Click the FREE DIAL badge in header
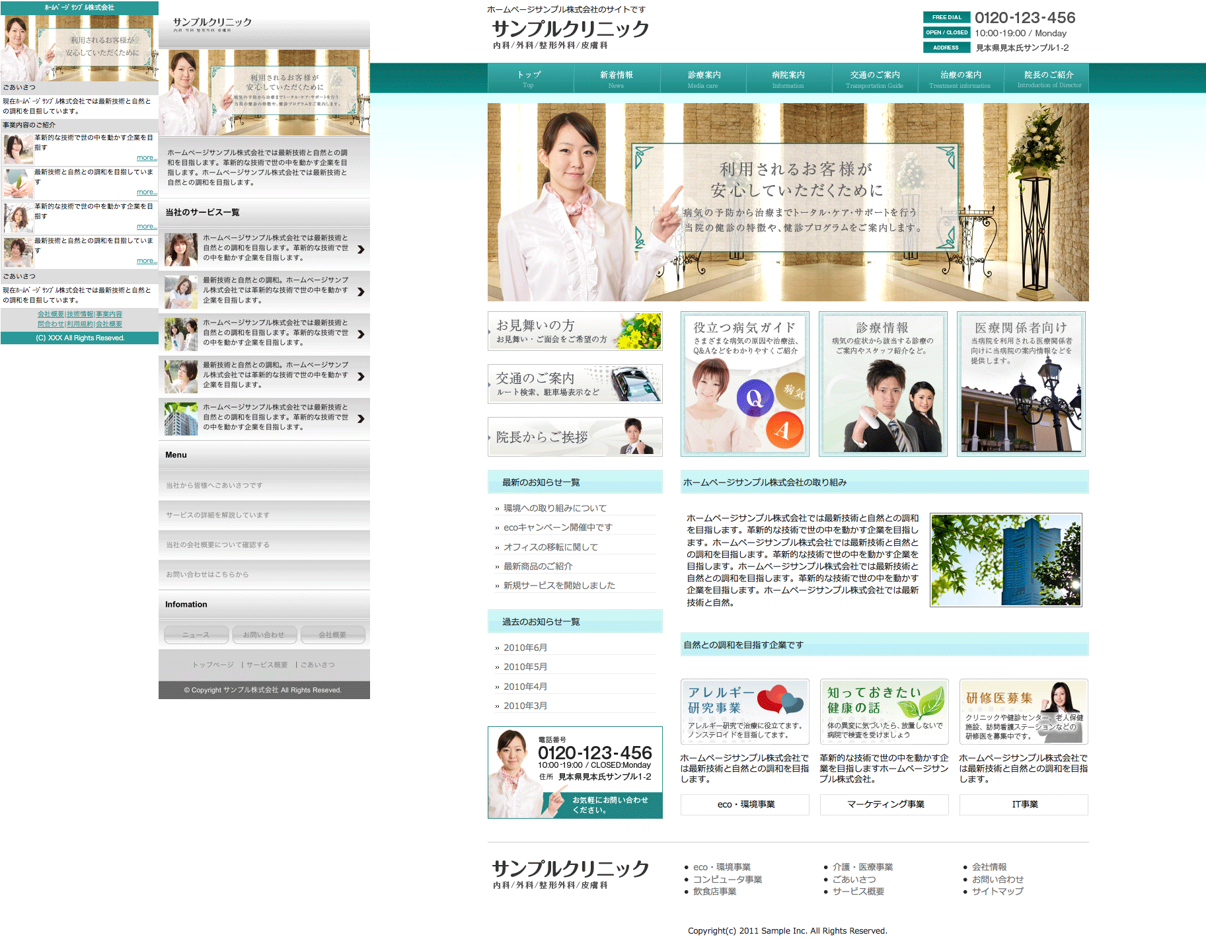Image resolution: width=1206 pixels, height=939 pixels. point(946,17)
